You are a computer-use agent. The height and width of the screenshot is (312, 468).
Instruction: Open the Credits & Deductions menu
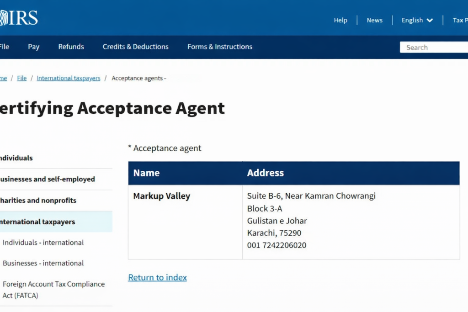click(135, 47)
